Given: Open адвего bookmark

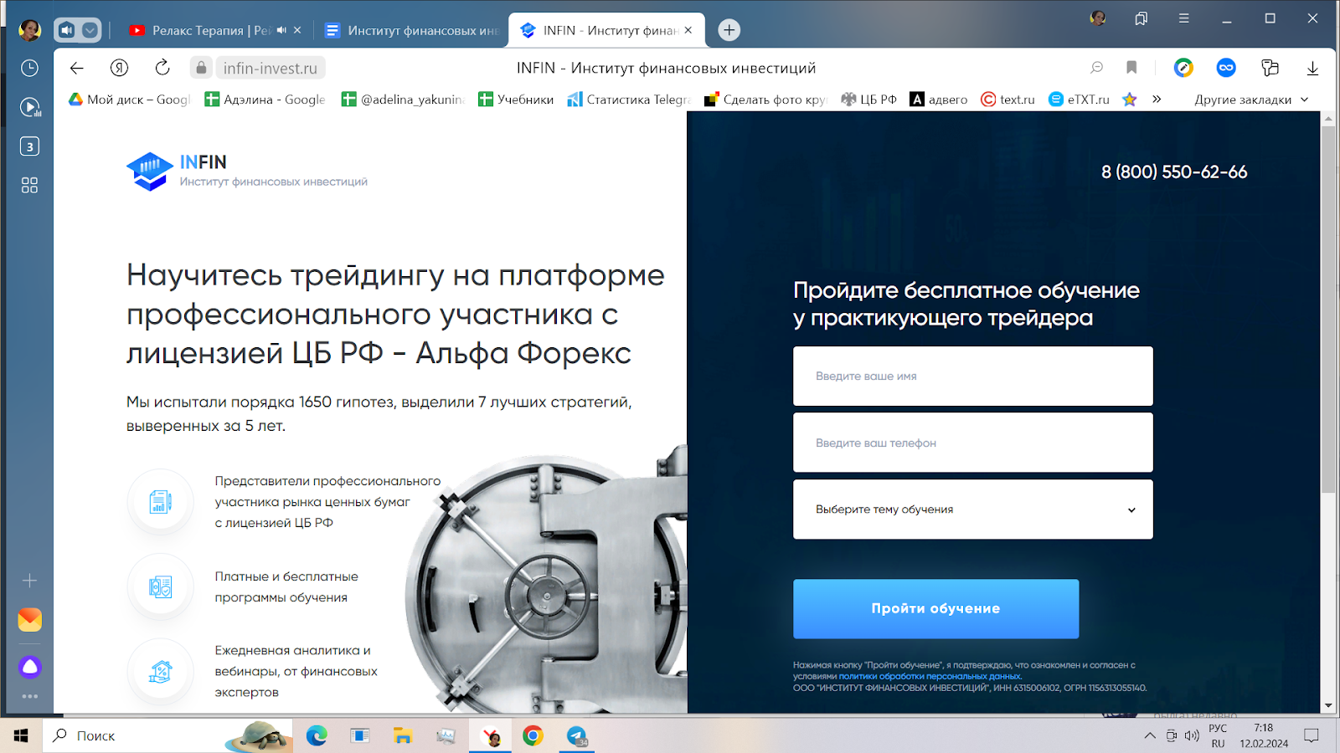Looking at the screenshot, I should pos(939,100).
